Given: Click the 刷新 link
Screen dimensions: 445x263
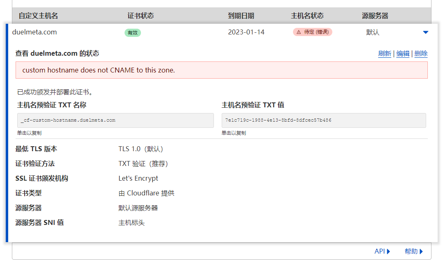Looking at the screenshot, I should click(384, 54).
